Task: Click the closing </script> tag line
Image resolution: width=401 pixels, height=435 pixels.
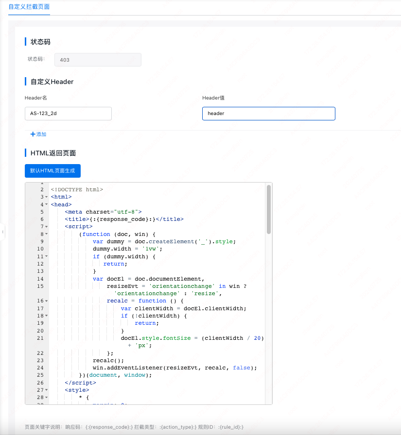Action: (80, 383)
